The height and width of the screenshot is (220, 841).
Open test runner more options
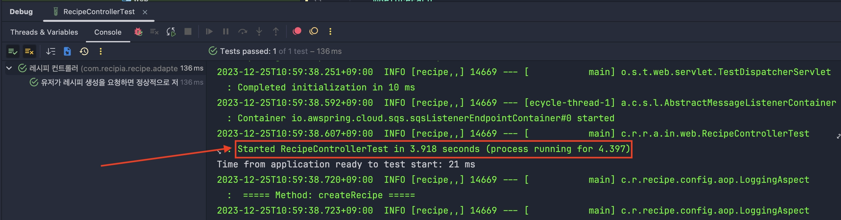(101, 52)
